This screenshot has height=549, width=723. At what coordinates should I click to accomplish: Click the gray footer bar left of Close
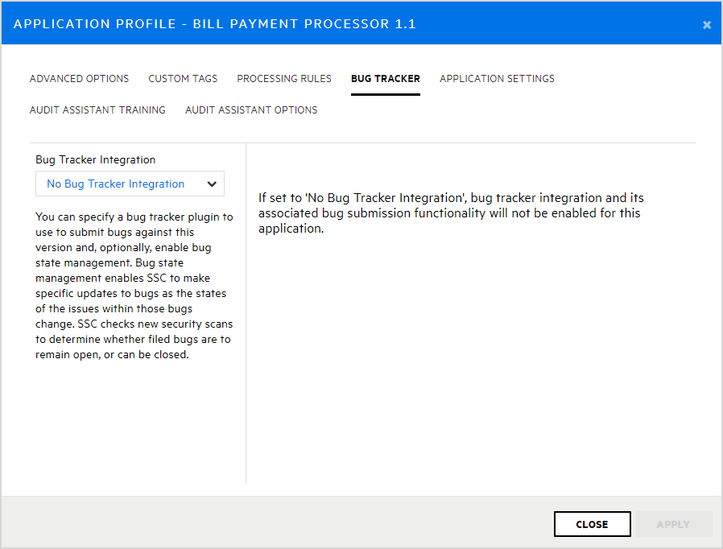(274, 523)
